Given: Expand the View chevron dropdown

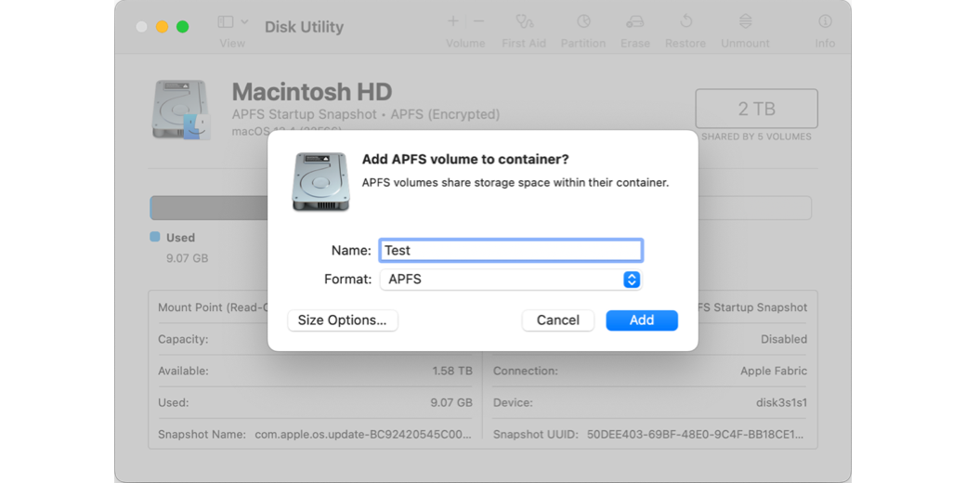Looking at the screenshot, I should 244,21.
